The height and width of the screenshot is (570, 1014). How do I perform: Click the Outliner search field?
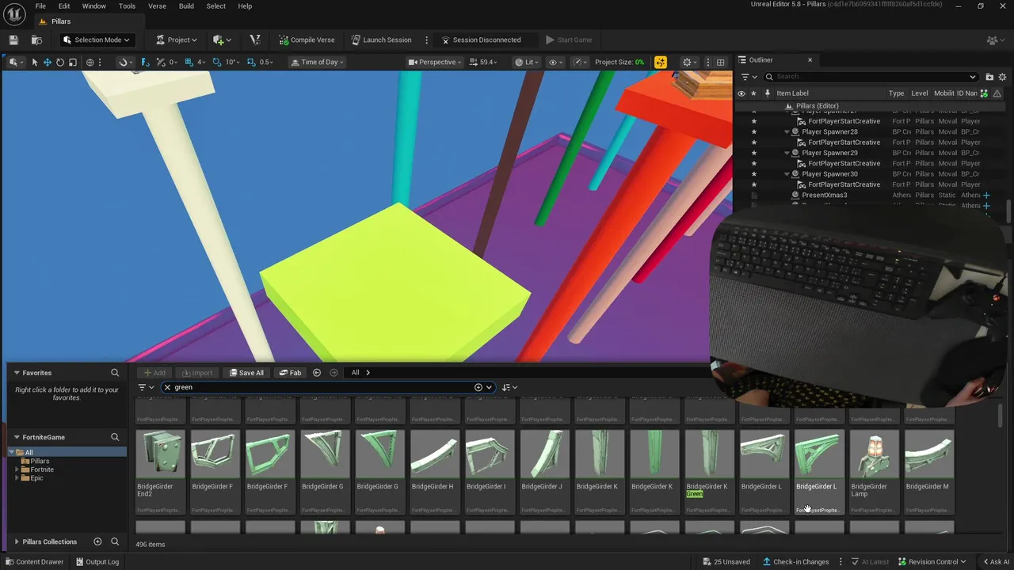[871, 77]
